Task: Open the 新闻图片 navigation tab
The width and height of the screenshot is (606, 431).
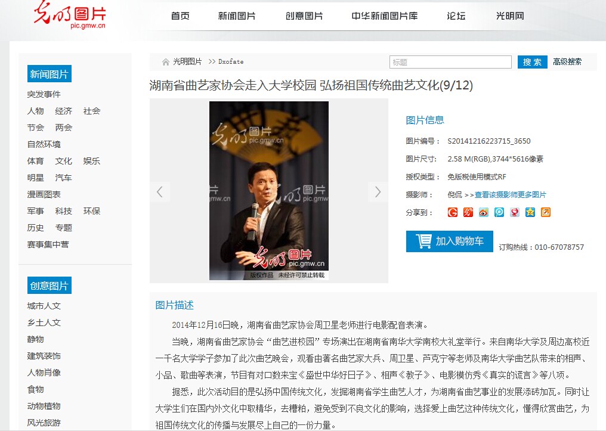Action: 237,16
